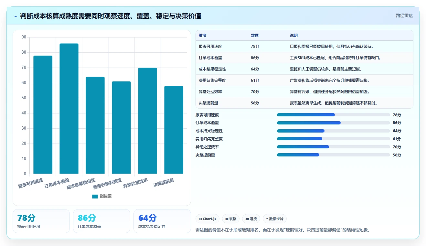Select the 费用归集完整度 table row name

(212, 80)
